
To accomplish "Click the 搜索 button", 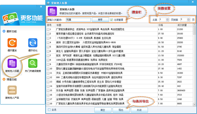I will 101,20.
